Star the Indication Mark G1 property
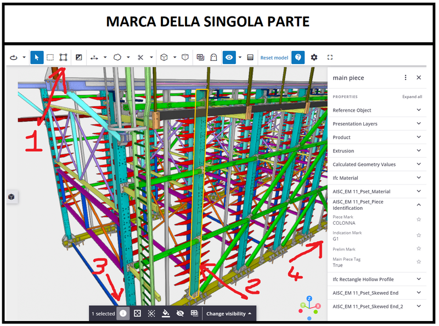This screenshot has width=439, height=326. click(419, 235)
